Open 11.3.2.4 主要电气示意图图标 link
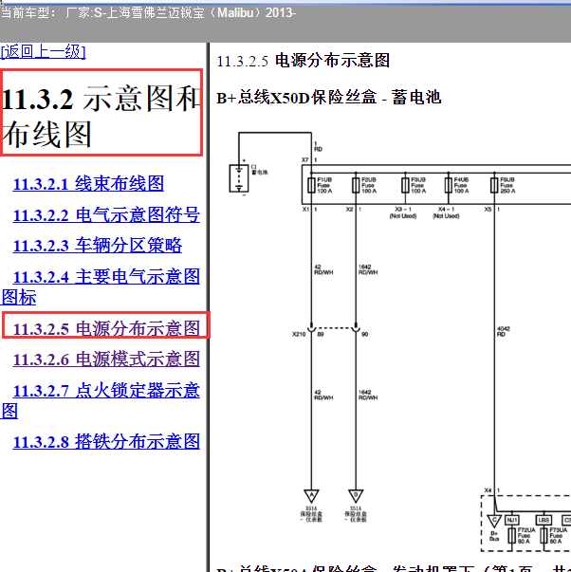 (x=101, y=286)
